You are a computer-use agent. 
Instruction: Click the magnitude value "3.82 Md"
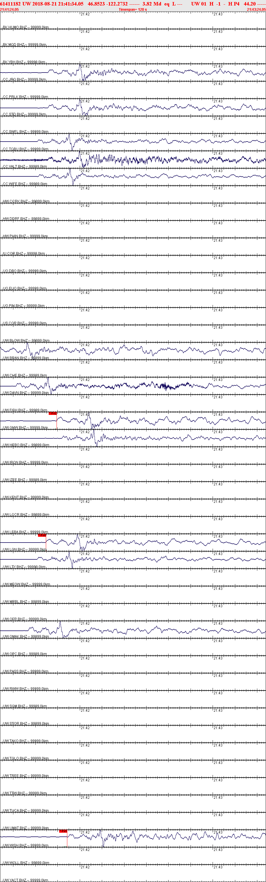152,4
